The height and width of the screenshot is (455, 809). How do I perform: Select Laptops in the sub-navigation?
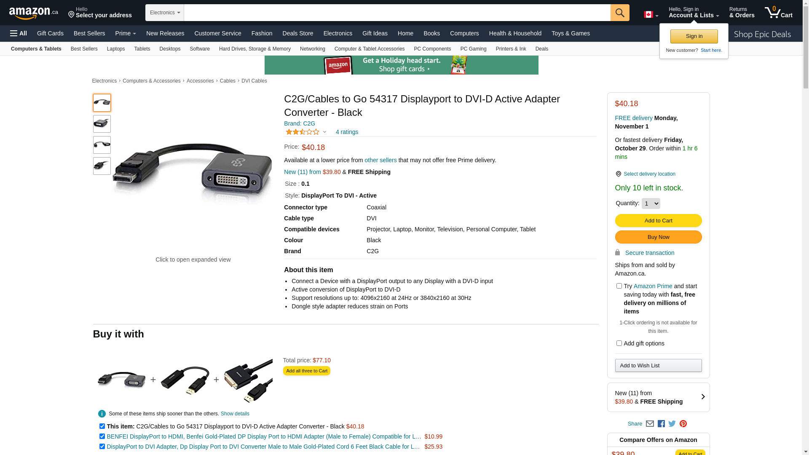115,49
